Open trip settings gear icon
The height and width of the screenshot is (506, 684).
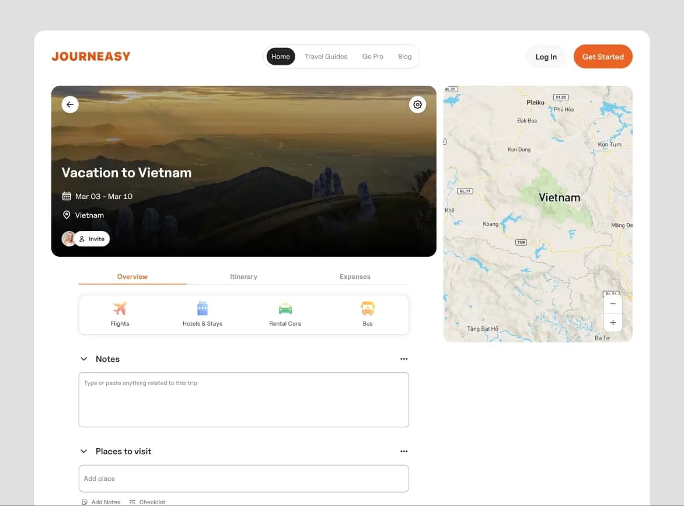[417, 104]
